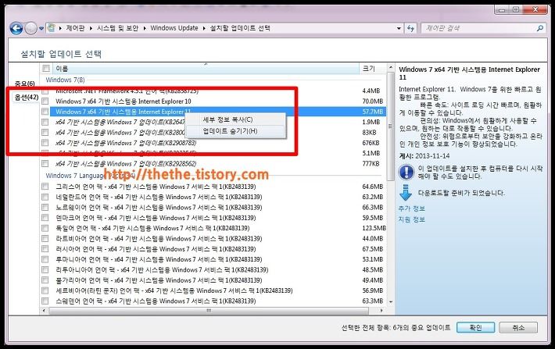The image size is (555, 349).
Task: Go to Windows Update in the breadcrumb
Action: coord(174,28)
